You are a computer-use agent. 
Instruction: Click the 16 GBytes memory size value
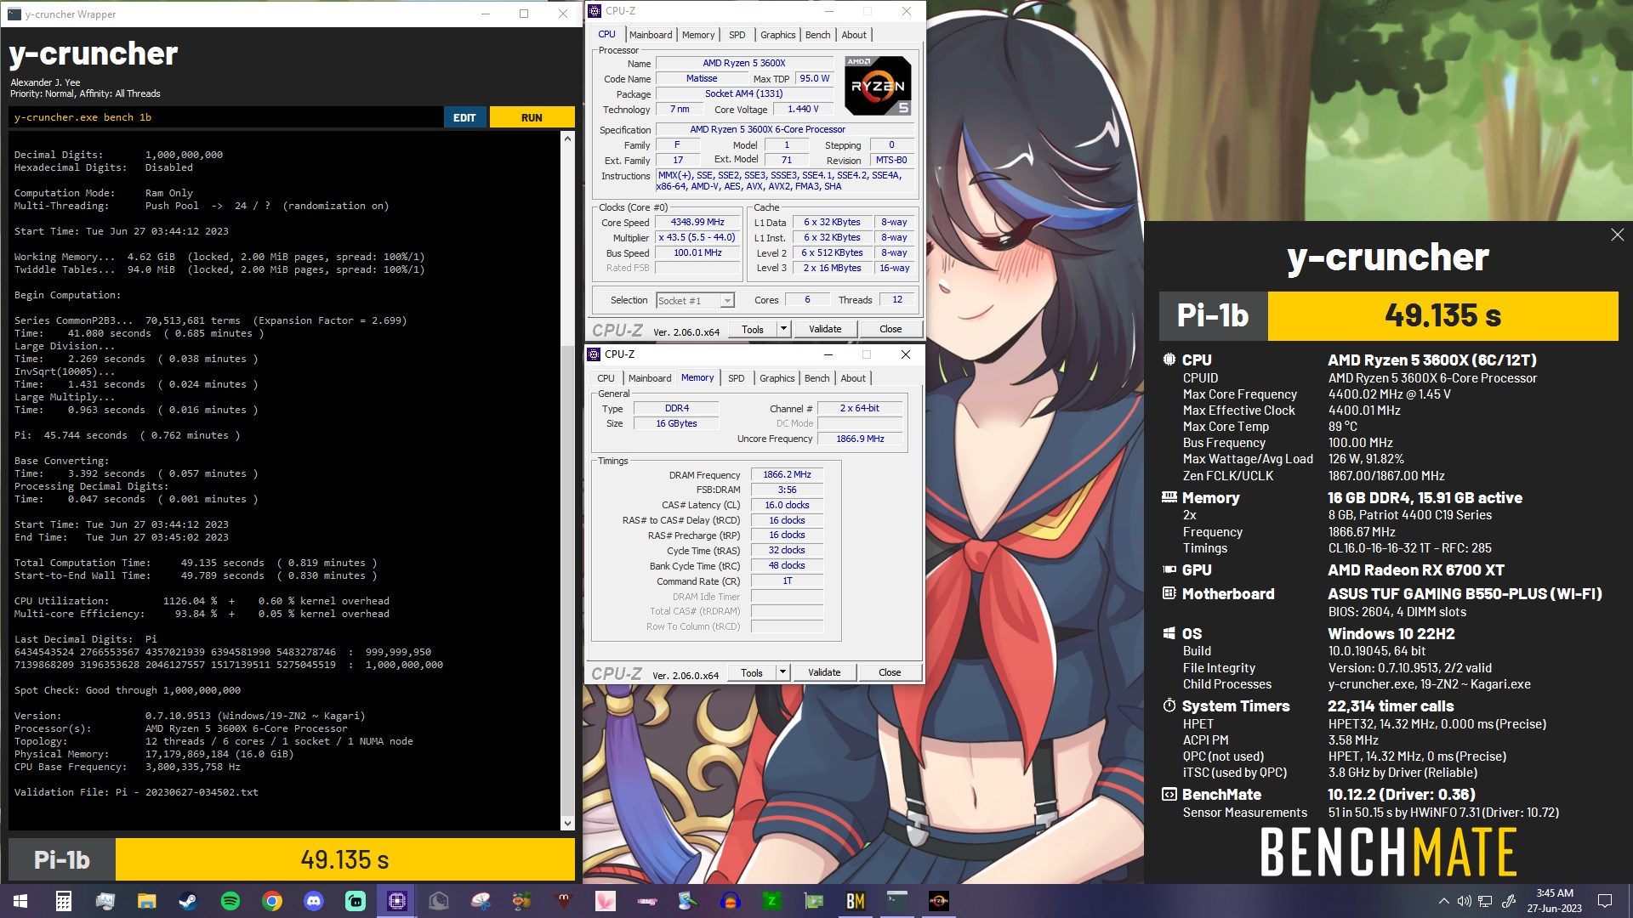pos(676,423)
